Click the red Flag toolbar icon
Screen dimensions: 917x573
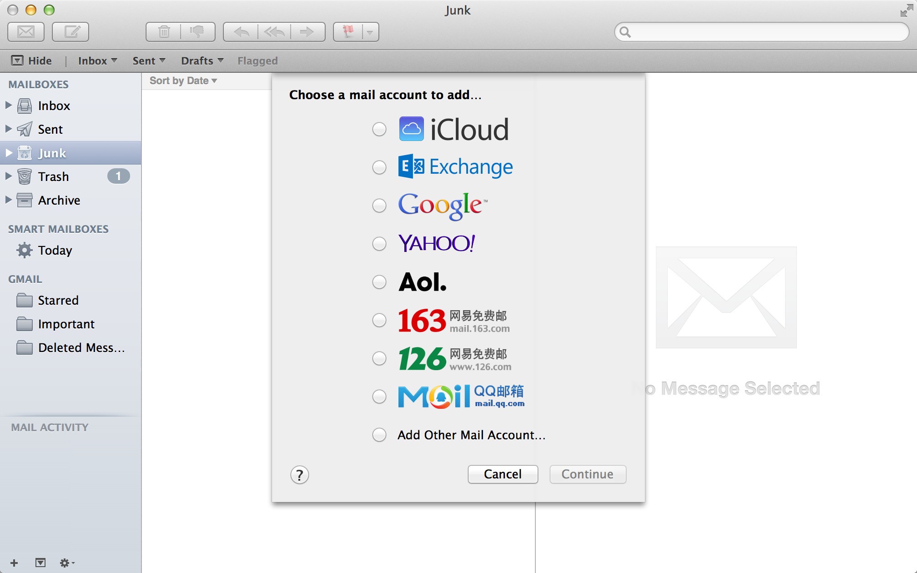coord(348,32)
